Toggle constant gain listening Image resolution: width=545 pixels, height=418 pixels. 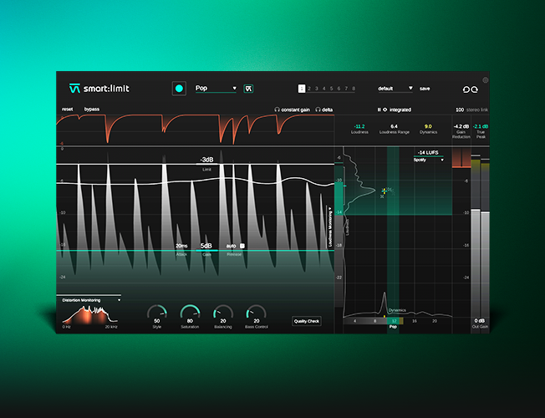click(293, 110)
